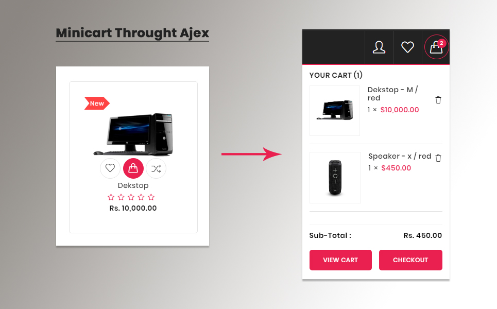Rate the Dekstop with the fifth star
This screenshot has width=497, height=309.
click(151, 197)
